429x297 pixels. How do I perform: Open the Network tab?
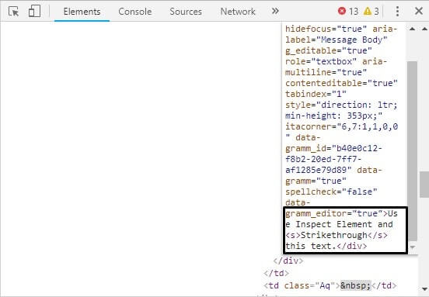pyautogui.click(x=238, y=12)
